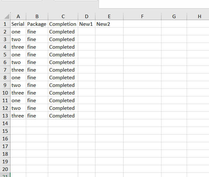The height and width of the screenshot is (177, 209).
Task: Click Completed cell in row 13
Action: (x=63, y=116)
